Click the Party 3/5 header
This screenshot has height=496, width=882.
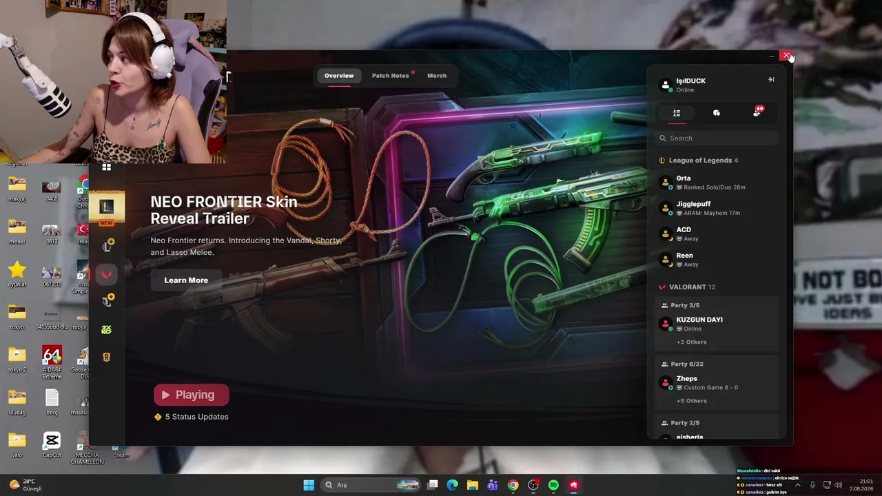click(680, 305)
